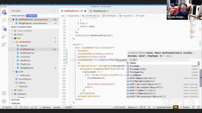Click the Prettier status bar item
This screenshot has height=113, width=202.
point(185,107)
